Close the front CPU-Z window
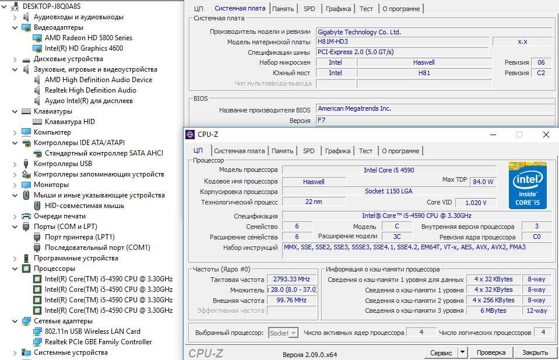This screenshot has width=559, height=360. click(546, 135)
